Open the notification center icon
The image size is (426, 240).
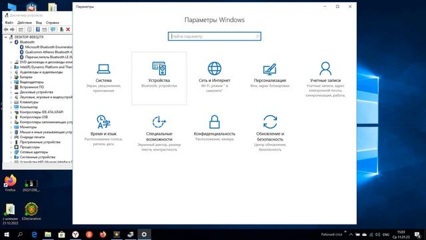click(417, 235)
